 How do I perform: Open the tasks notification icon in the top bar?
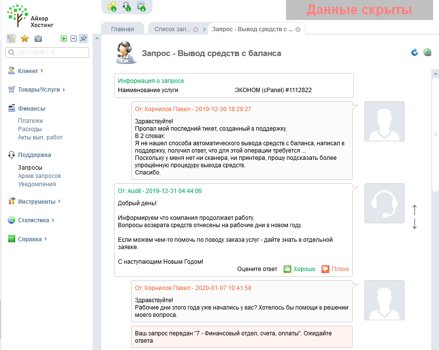(x=141, y=6)
